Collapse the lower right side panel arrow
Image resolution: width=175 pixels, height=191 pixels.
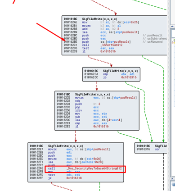pyautogui.click(x=172, y=178)
